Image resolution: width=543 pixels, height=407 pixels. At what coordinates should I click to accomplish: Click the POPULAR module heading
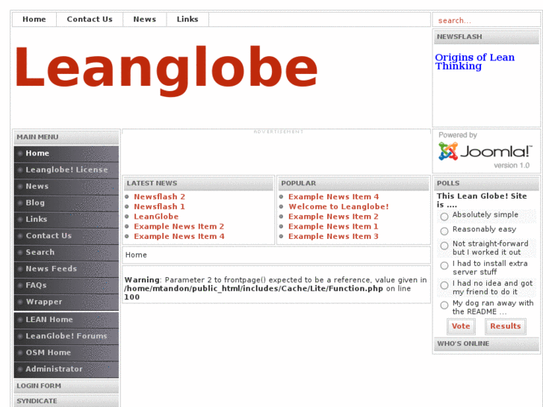(x=353, y=183)
